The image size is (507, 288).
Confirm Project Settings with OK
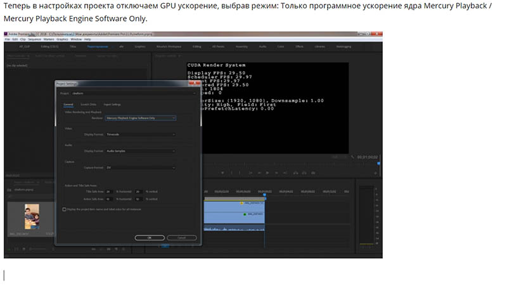click(150, 238)
